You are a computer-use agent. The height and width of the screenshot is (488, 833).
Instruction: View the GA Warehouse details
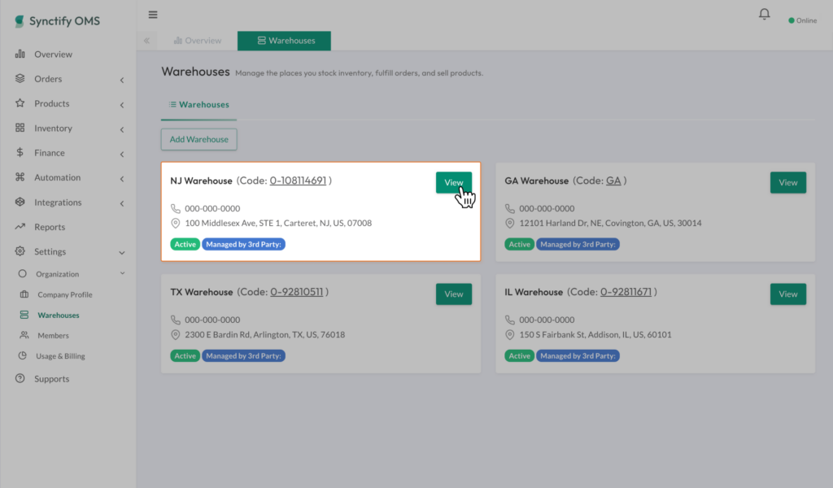[x=787, y=182]
